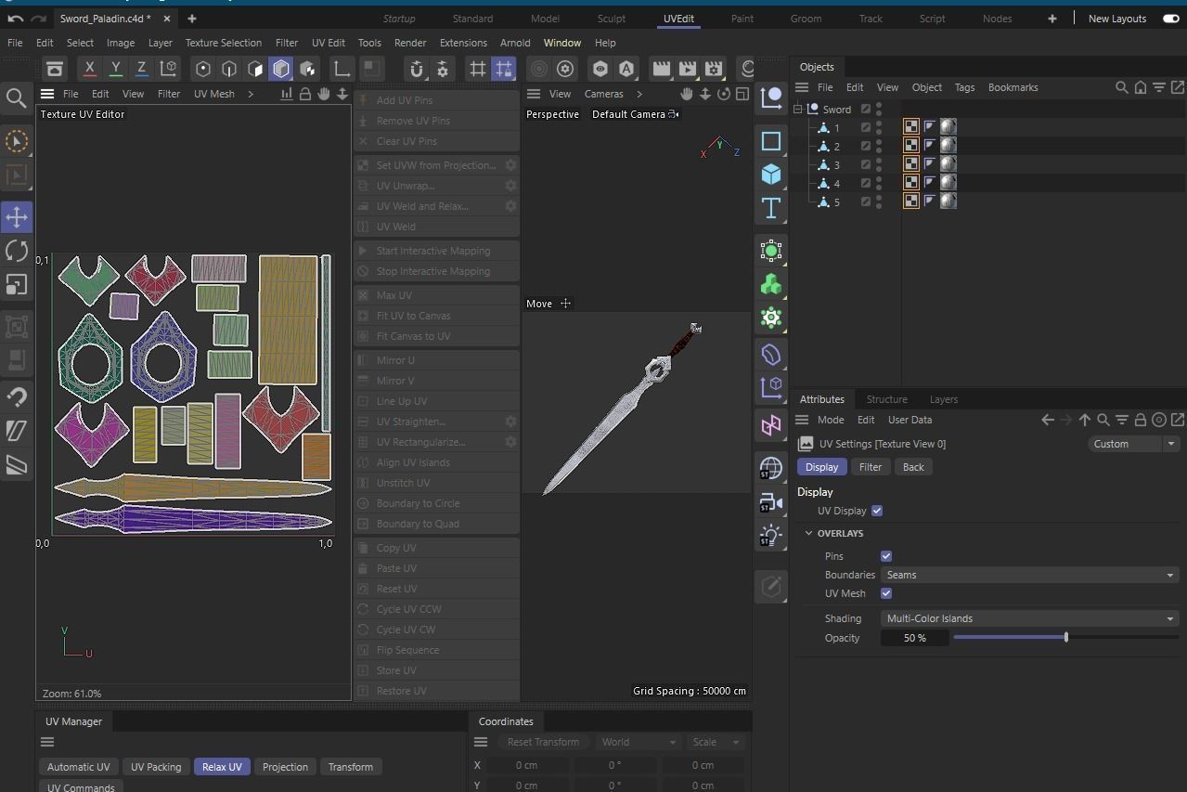This screenshot has height=792, width=1187.
Task: Adjust the Opacity slider
Action: point(1066,637)
